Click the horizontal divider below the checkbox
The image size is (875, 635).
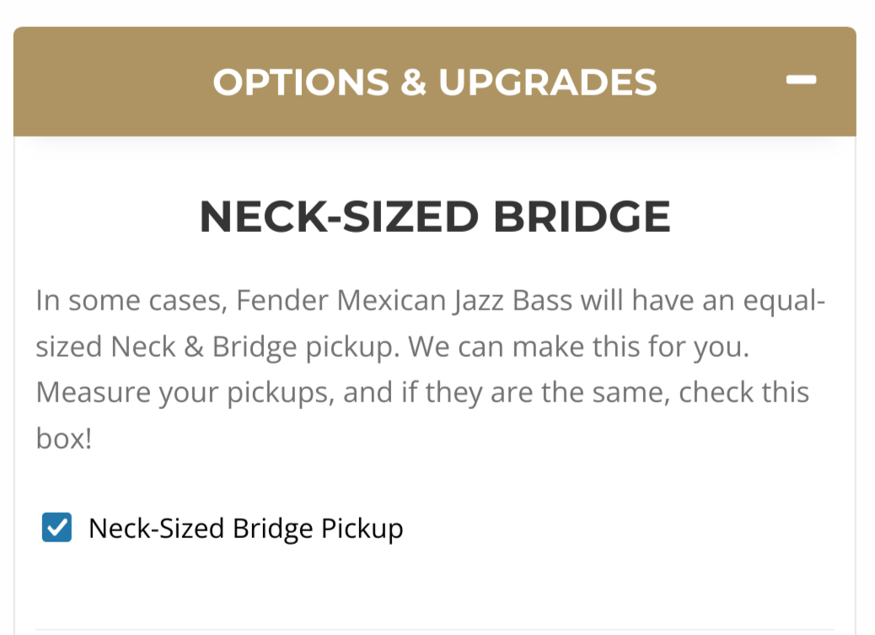click(435, 629)
